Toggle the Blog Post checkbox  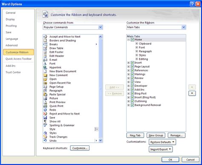133,94
